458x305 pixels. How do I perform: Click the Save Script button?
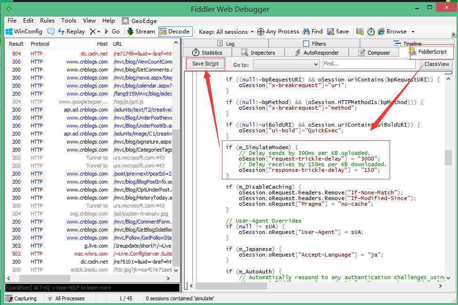pyautogui.click(x=205, y=64)
